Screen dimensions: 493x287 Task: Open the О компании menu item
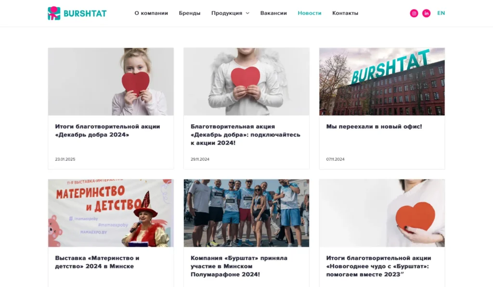click(x=151, y=13)
